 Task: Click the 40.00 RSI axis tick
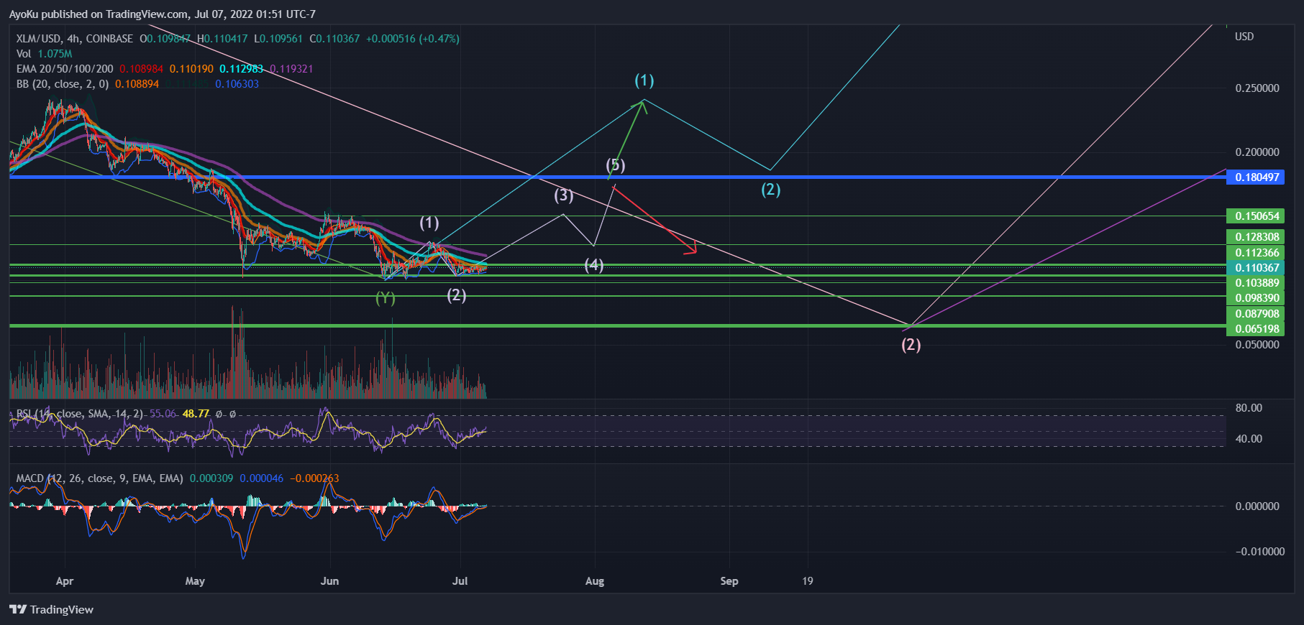[1249, 439]
